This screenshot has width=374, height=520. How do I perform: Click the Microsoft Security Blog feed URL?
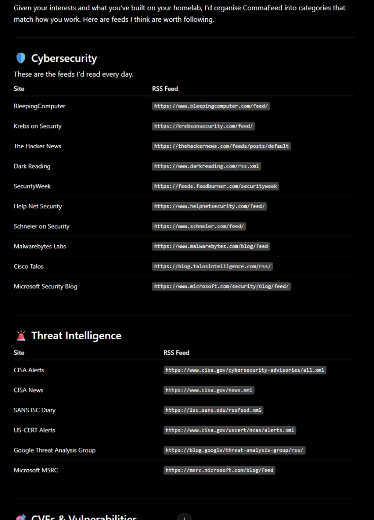click(x=221, y=286)
